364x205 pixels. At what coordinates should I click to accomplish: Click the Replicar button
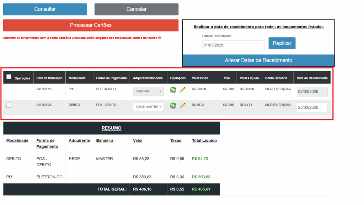point(282,43)
